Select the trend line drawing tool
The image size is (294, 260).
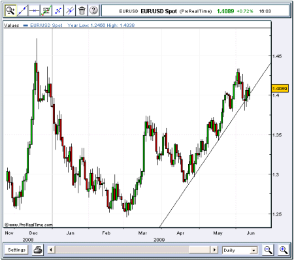coord(22,10)
